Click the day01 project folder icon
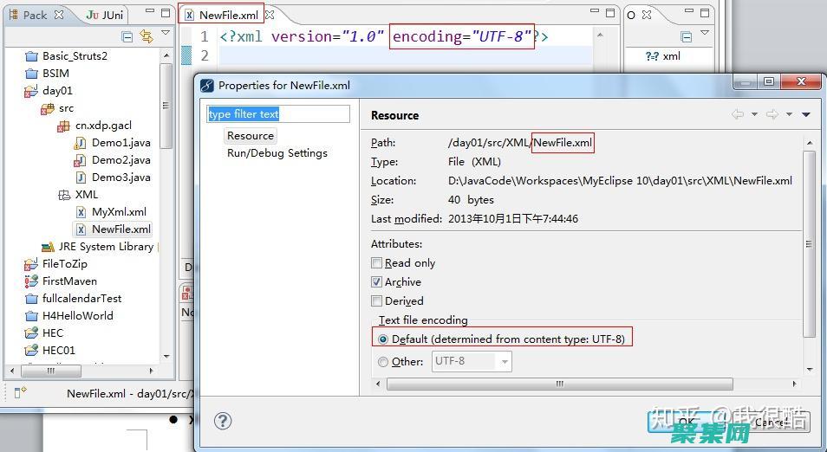This screenshot has width=827, height=452. click(31, 91)
